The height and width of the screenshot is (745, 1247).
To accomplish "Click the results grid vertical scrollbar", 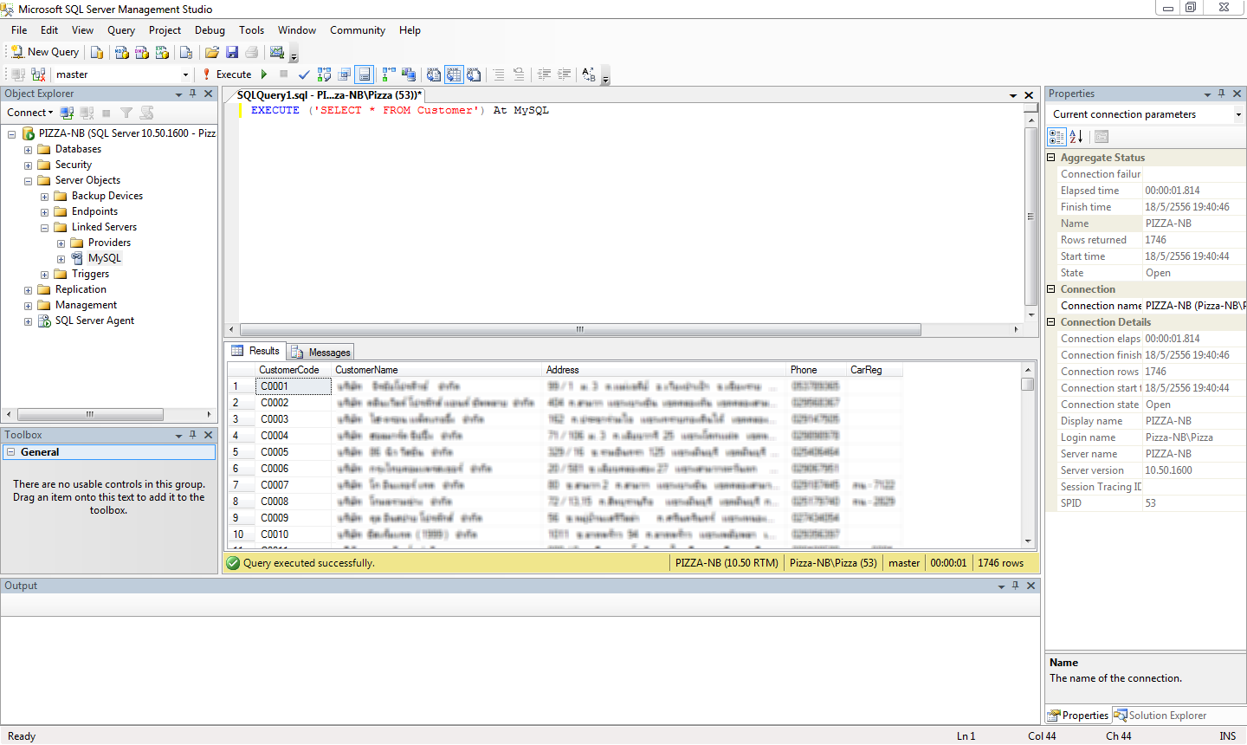I will coord(1028,455).
